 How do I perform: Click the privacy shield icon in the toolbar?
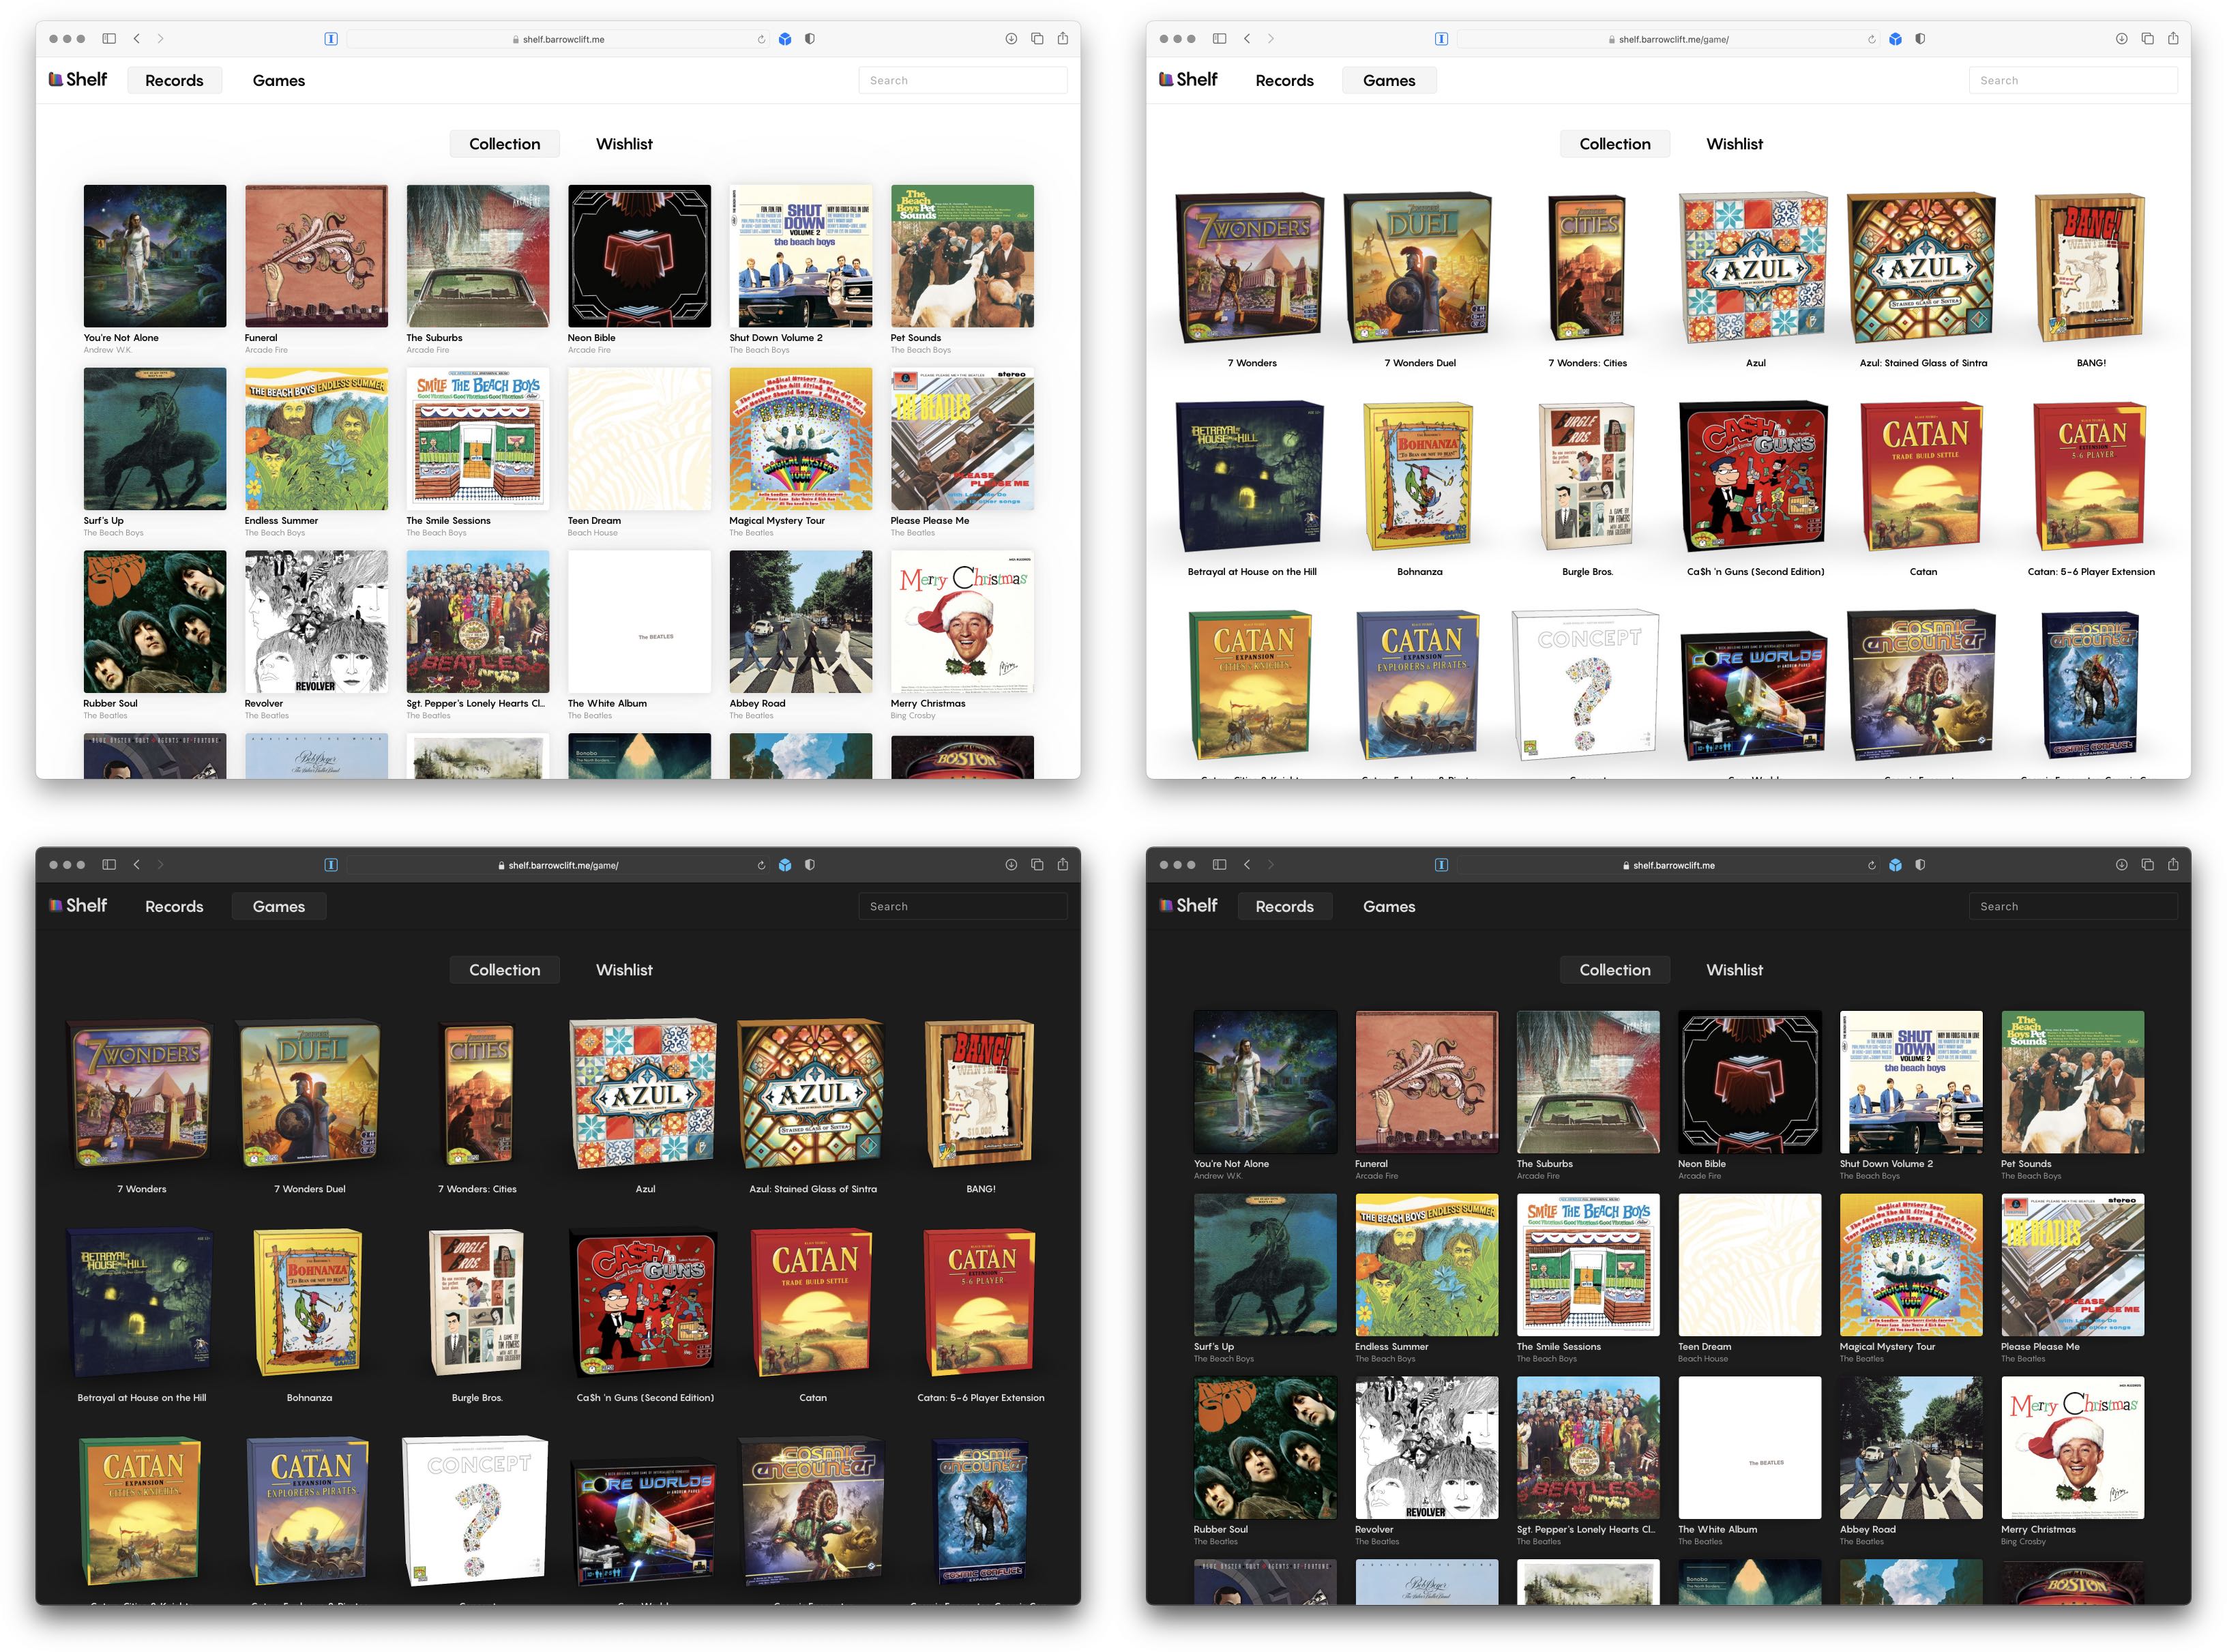810,38
